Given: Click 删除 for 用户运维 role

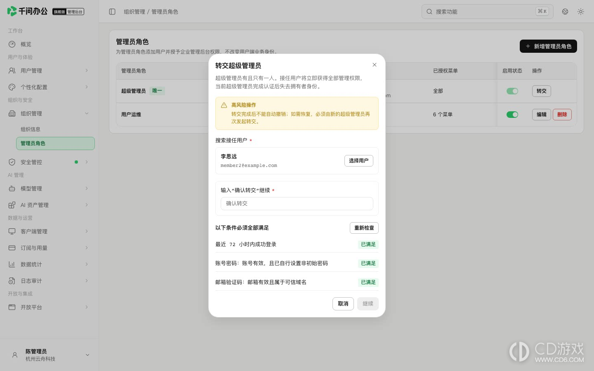Looking at the screenshot, I should [562, 115].
